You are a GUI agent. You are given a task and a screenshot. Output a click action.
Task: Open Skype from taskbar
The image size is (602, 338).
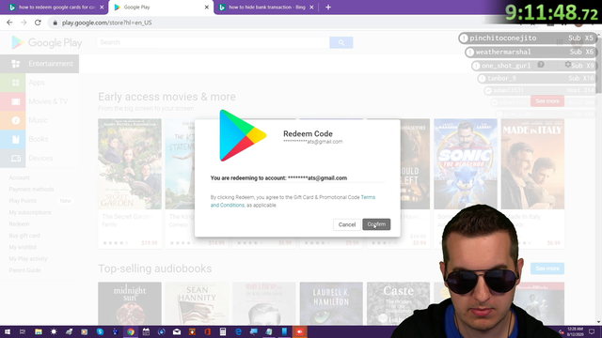coord(100,331)
